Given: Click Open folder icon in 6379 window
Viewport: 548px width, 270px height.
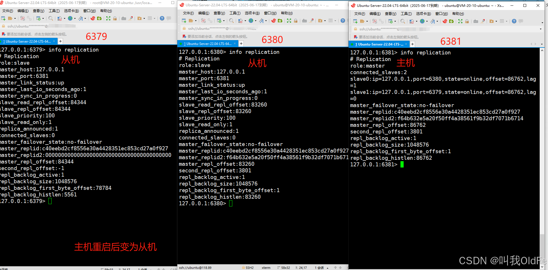Looking at the screenshot, I should tap(10, 18).
